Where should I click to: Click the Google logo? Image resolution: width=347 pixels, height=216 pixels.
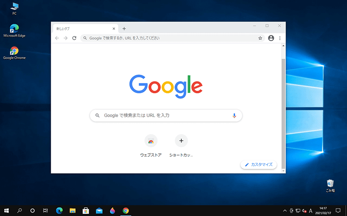coord(166,86)
